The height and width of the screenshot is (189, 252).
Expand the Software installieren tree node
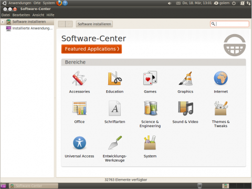click(3, 22)
